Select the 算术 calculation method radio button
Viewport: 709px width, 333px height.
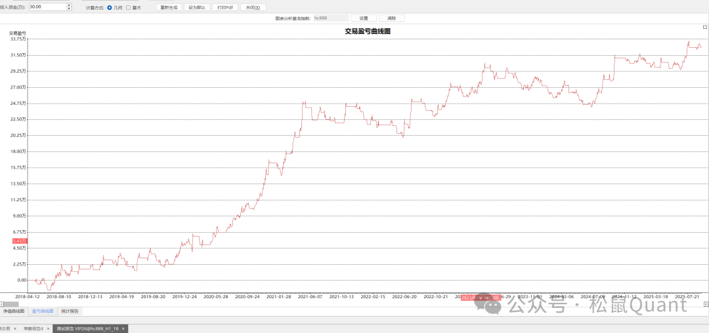pyautogui.click(x=128, y=7)
